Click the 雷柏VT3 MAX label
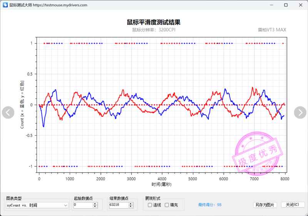Screen dimensions: 308x216 point(272,30)
